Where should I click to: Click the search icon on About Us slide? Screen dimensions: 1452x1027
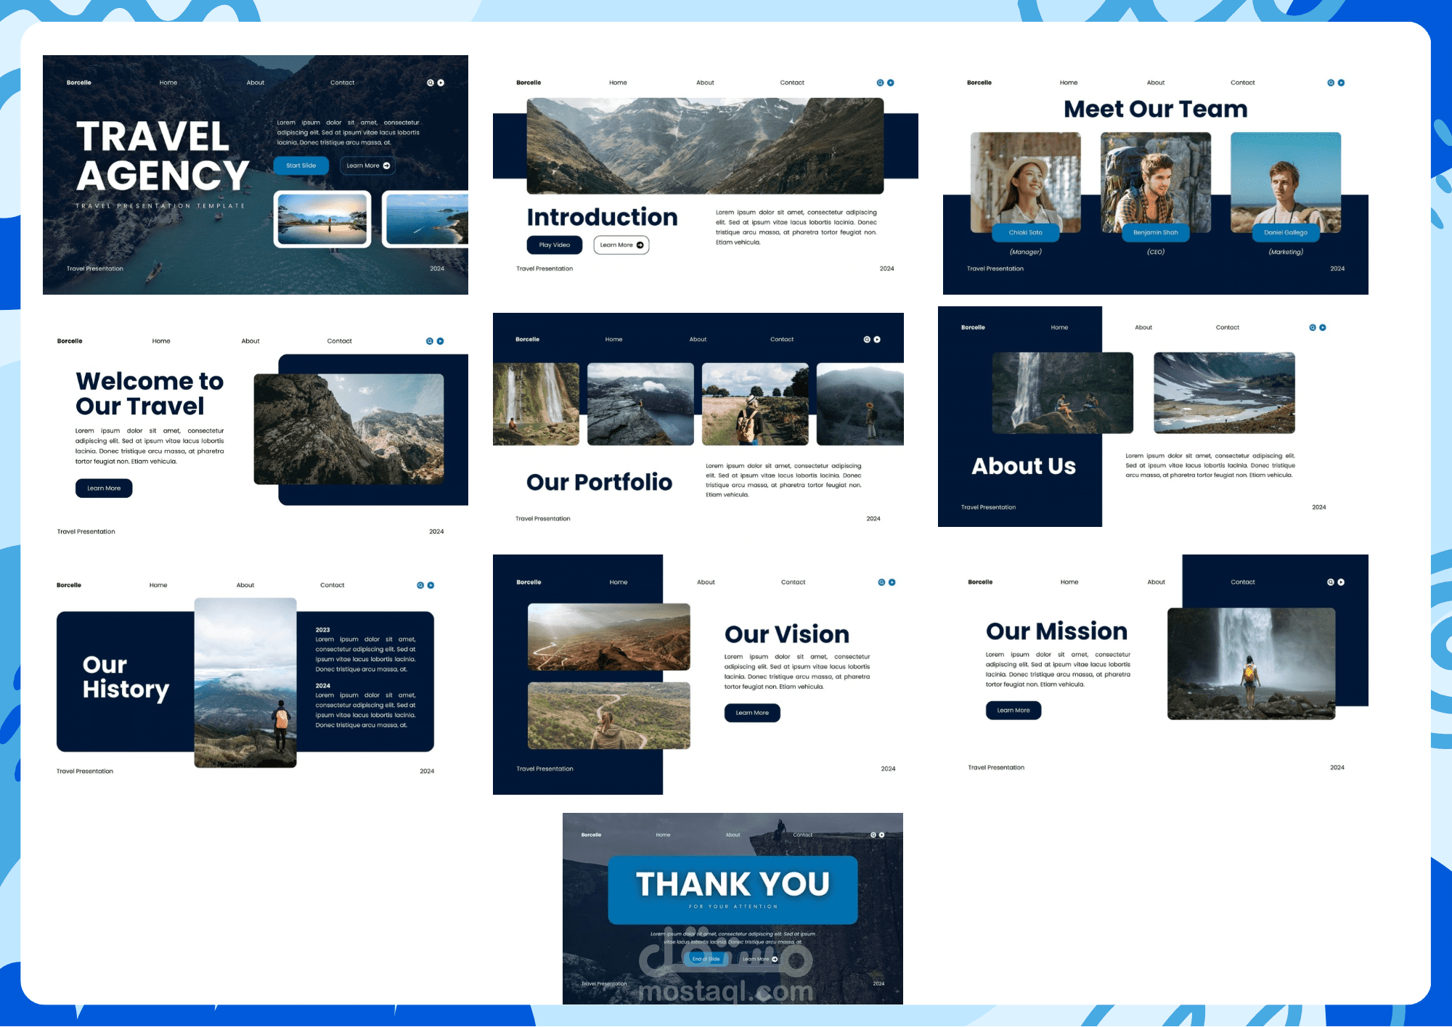coord(1313,327)
